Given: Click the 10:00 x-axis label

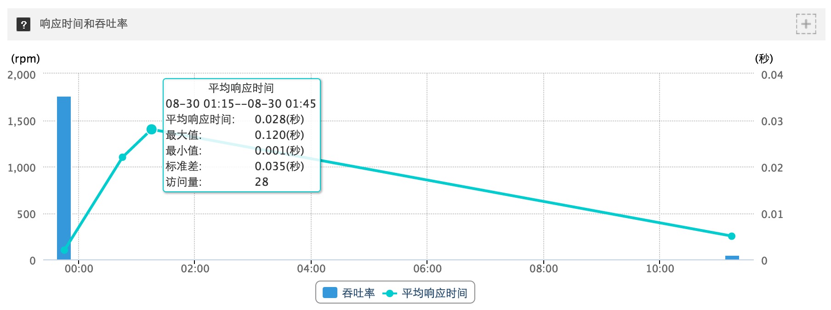Looking at the screenshot, I should pos(660,269).
